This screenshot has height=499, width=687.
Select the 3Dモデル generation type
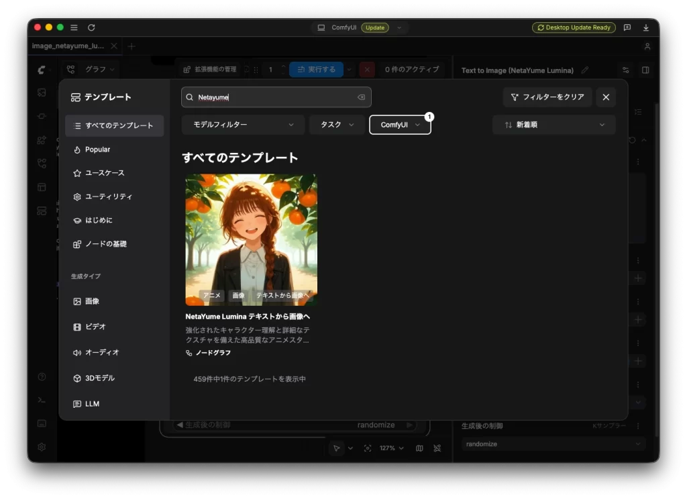click(114, 378)
